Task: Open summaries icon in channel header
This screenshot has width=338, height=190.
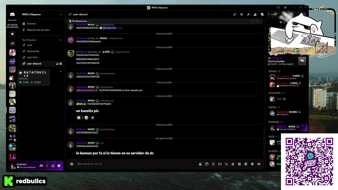Action: click(x=262, y=15)
